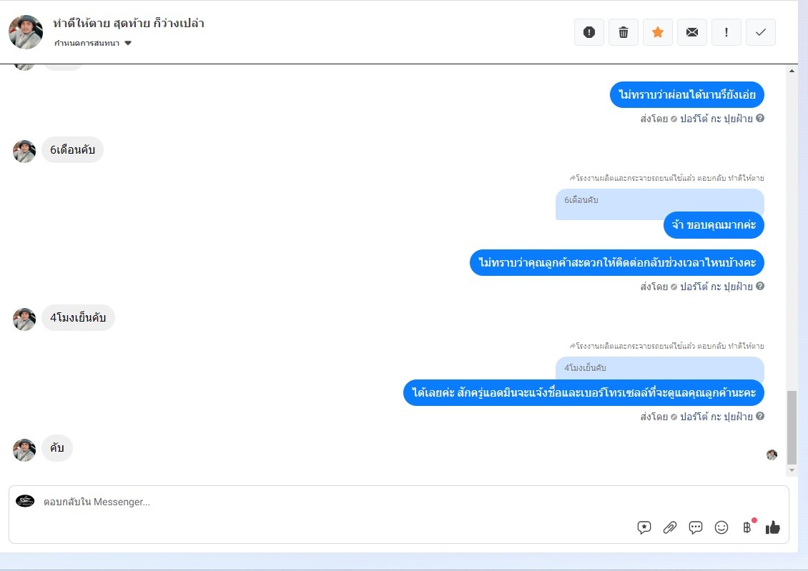808x571 pixels.
Task: Open the กำหนดการสนทนา dropdown
Action: click(x=93, y=44)
